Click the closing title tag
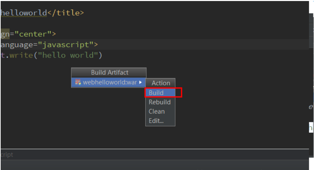Image resolution: width=314 pixels, height=170 pixels. (x=66, y=13)
